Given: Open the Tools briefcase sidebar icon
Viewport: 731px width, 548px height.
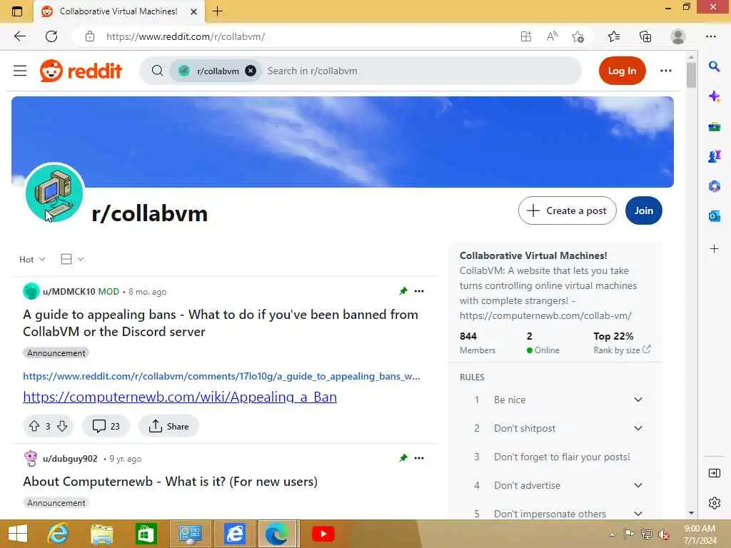Looking at the screenshot, I should 714,127.
